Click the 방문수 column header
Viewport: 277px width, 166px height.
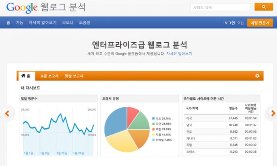(x=234, y=108)
